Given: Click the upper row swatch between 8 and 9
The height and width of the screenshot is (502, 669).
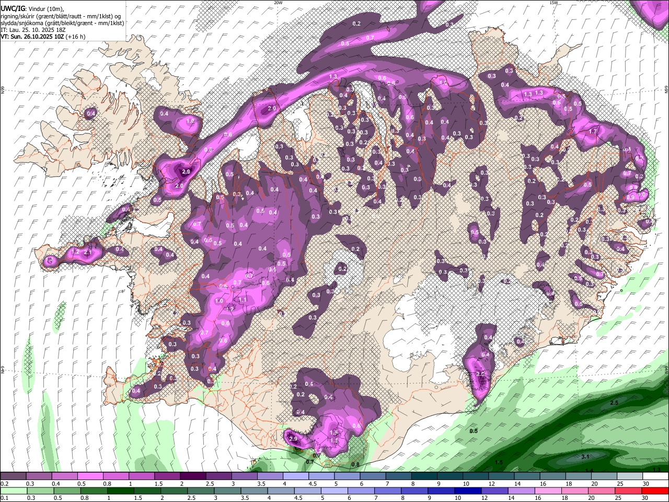Looking at the screenshot, I should [424, 476].
